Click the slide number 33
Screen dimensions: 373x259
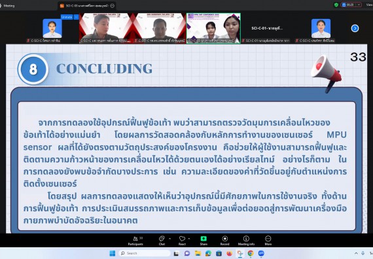[358, 57]
